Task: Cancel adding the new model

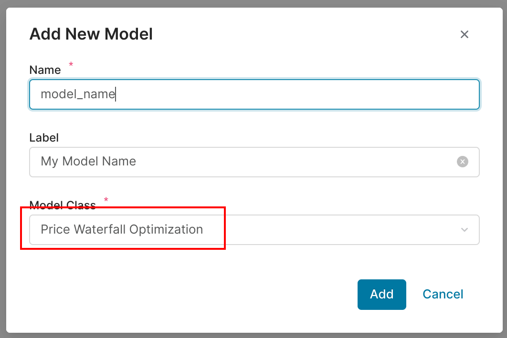Action: [443, 294]
